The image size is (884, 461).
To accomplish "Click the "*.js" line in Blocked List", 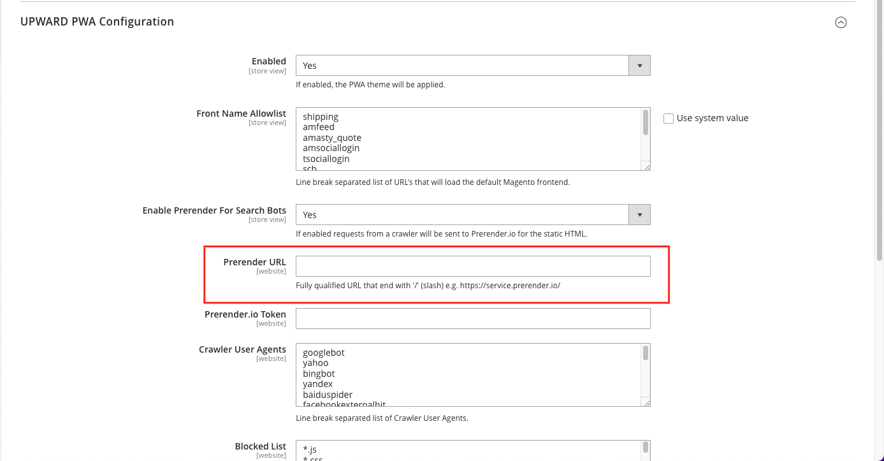I will (x=310, y=450).
